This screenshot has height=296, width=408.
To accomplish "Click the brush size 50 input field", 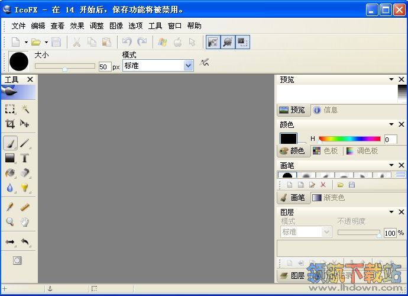I will click(x=105, y=67).
